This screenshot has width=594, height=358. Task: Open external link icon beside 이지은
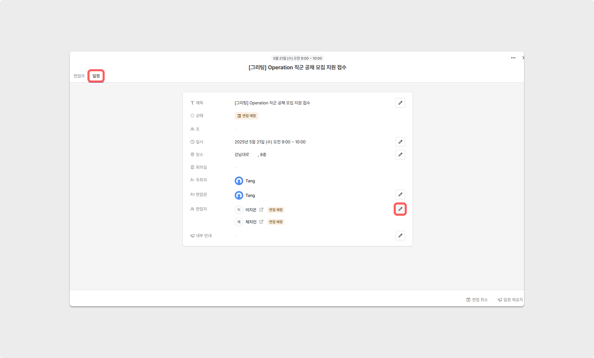(x=261, y=210)
